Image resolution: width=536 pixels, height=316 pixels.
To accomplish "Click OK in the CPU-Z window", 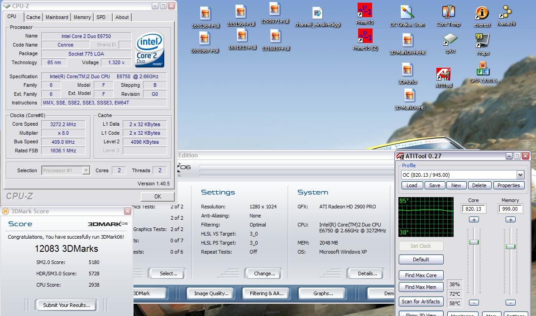I will 158,197.
